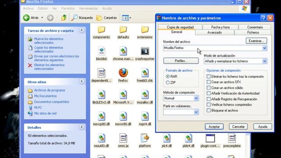
Task: Open the Mis Documentos link
Action: pos(45,96)
